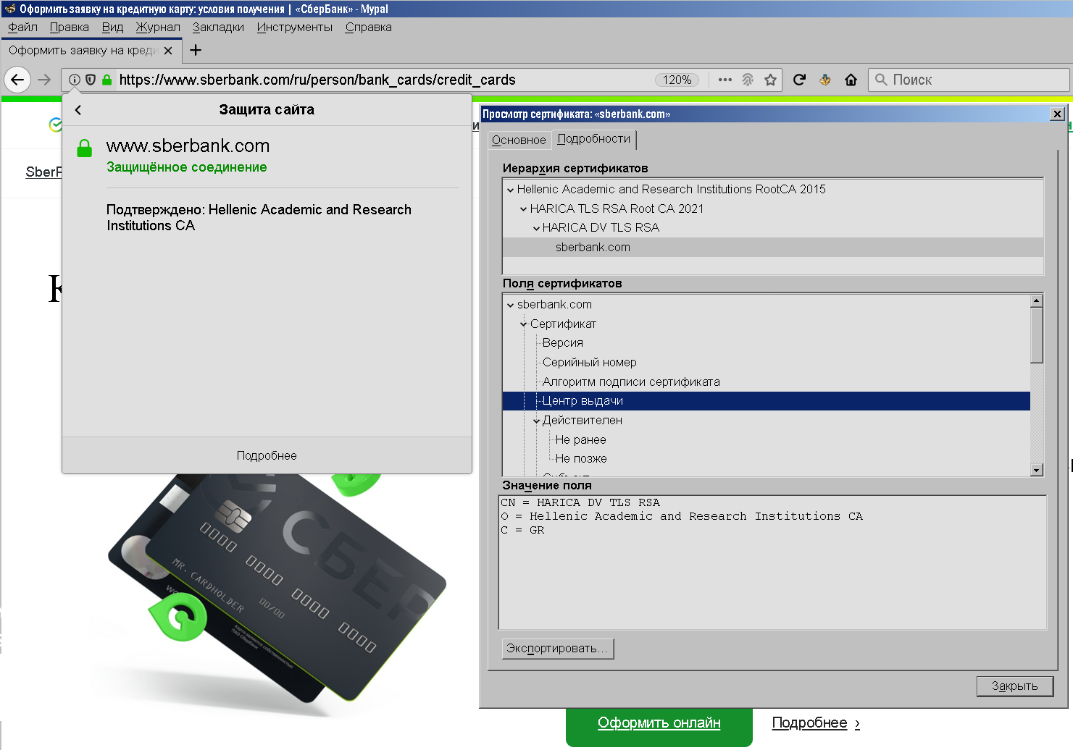
Task: Click the large green padlock beside www.sberbank.com
Action: [85, 148]
